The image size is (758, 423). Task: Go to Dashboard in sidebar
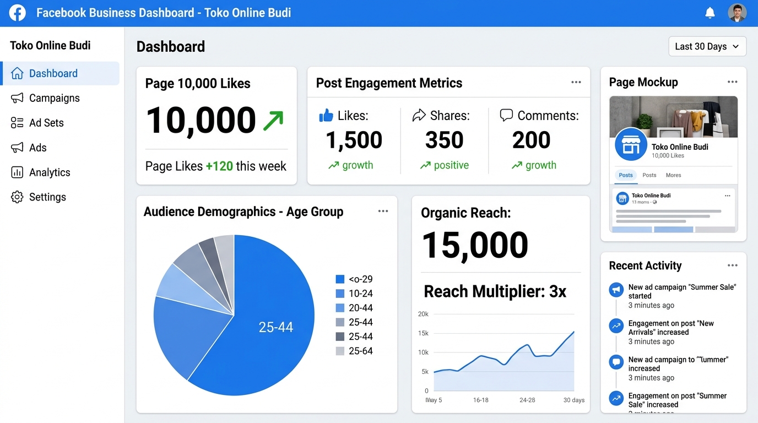click(60, 73)
